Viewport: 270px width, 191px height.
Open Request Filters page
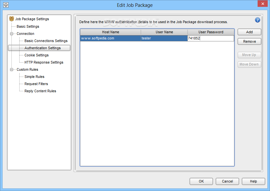[x=36, y=84]
